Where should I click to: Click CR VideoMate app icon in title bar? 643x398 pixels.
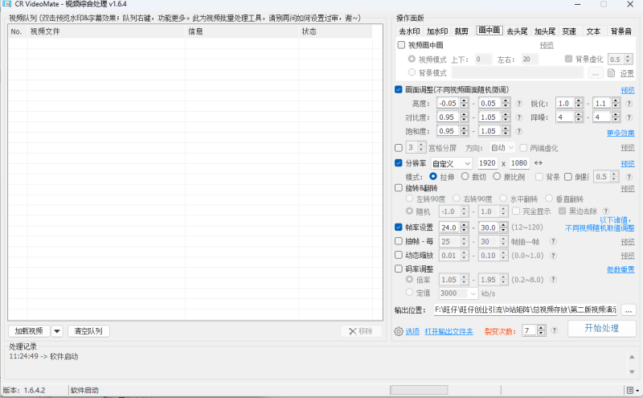tap(6, 4)
